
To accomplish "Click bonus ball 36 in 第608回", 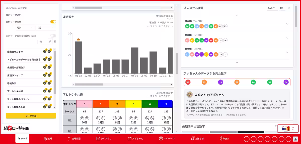I will pos(225,40).
